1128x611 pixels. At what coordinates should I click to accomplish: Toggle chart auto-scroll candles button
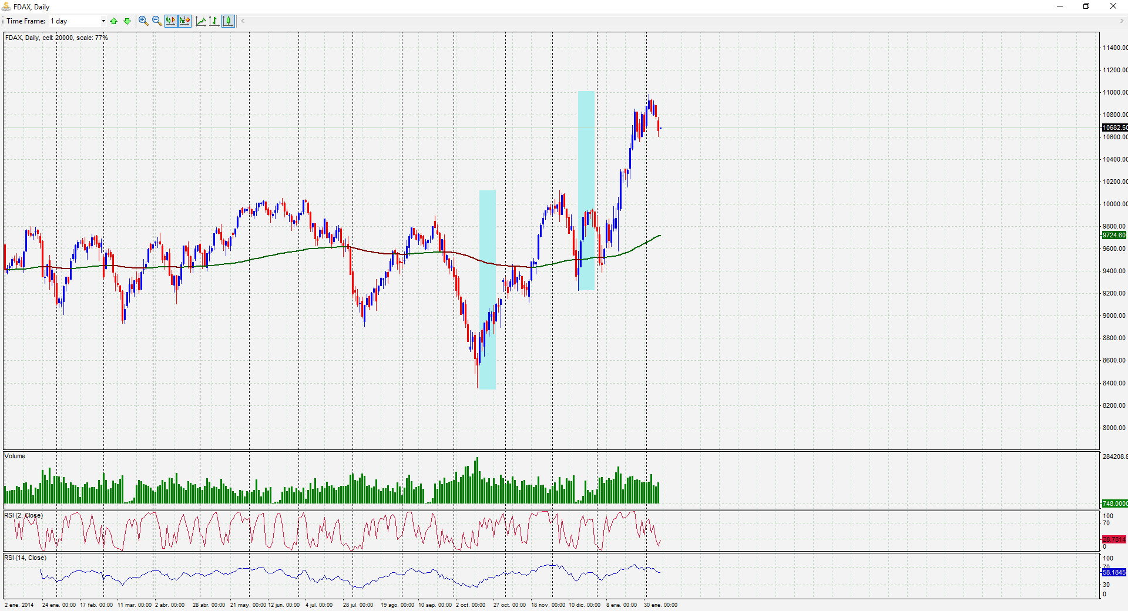point(170,21)
